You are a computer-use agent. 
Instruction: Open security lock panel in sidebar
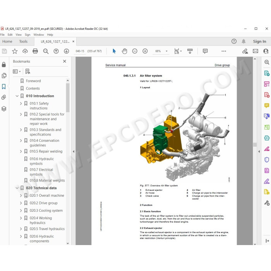click(x=4, y=65)
